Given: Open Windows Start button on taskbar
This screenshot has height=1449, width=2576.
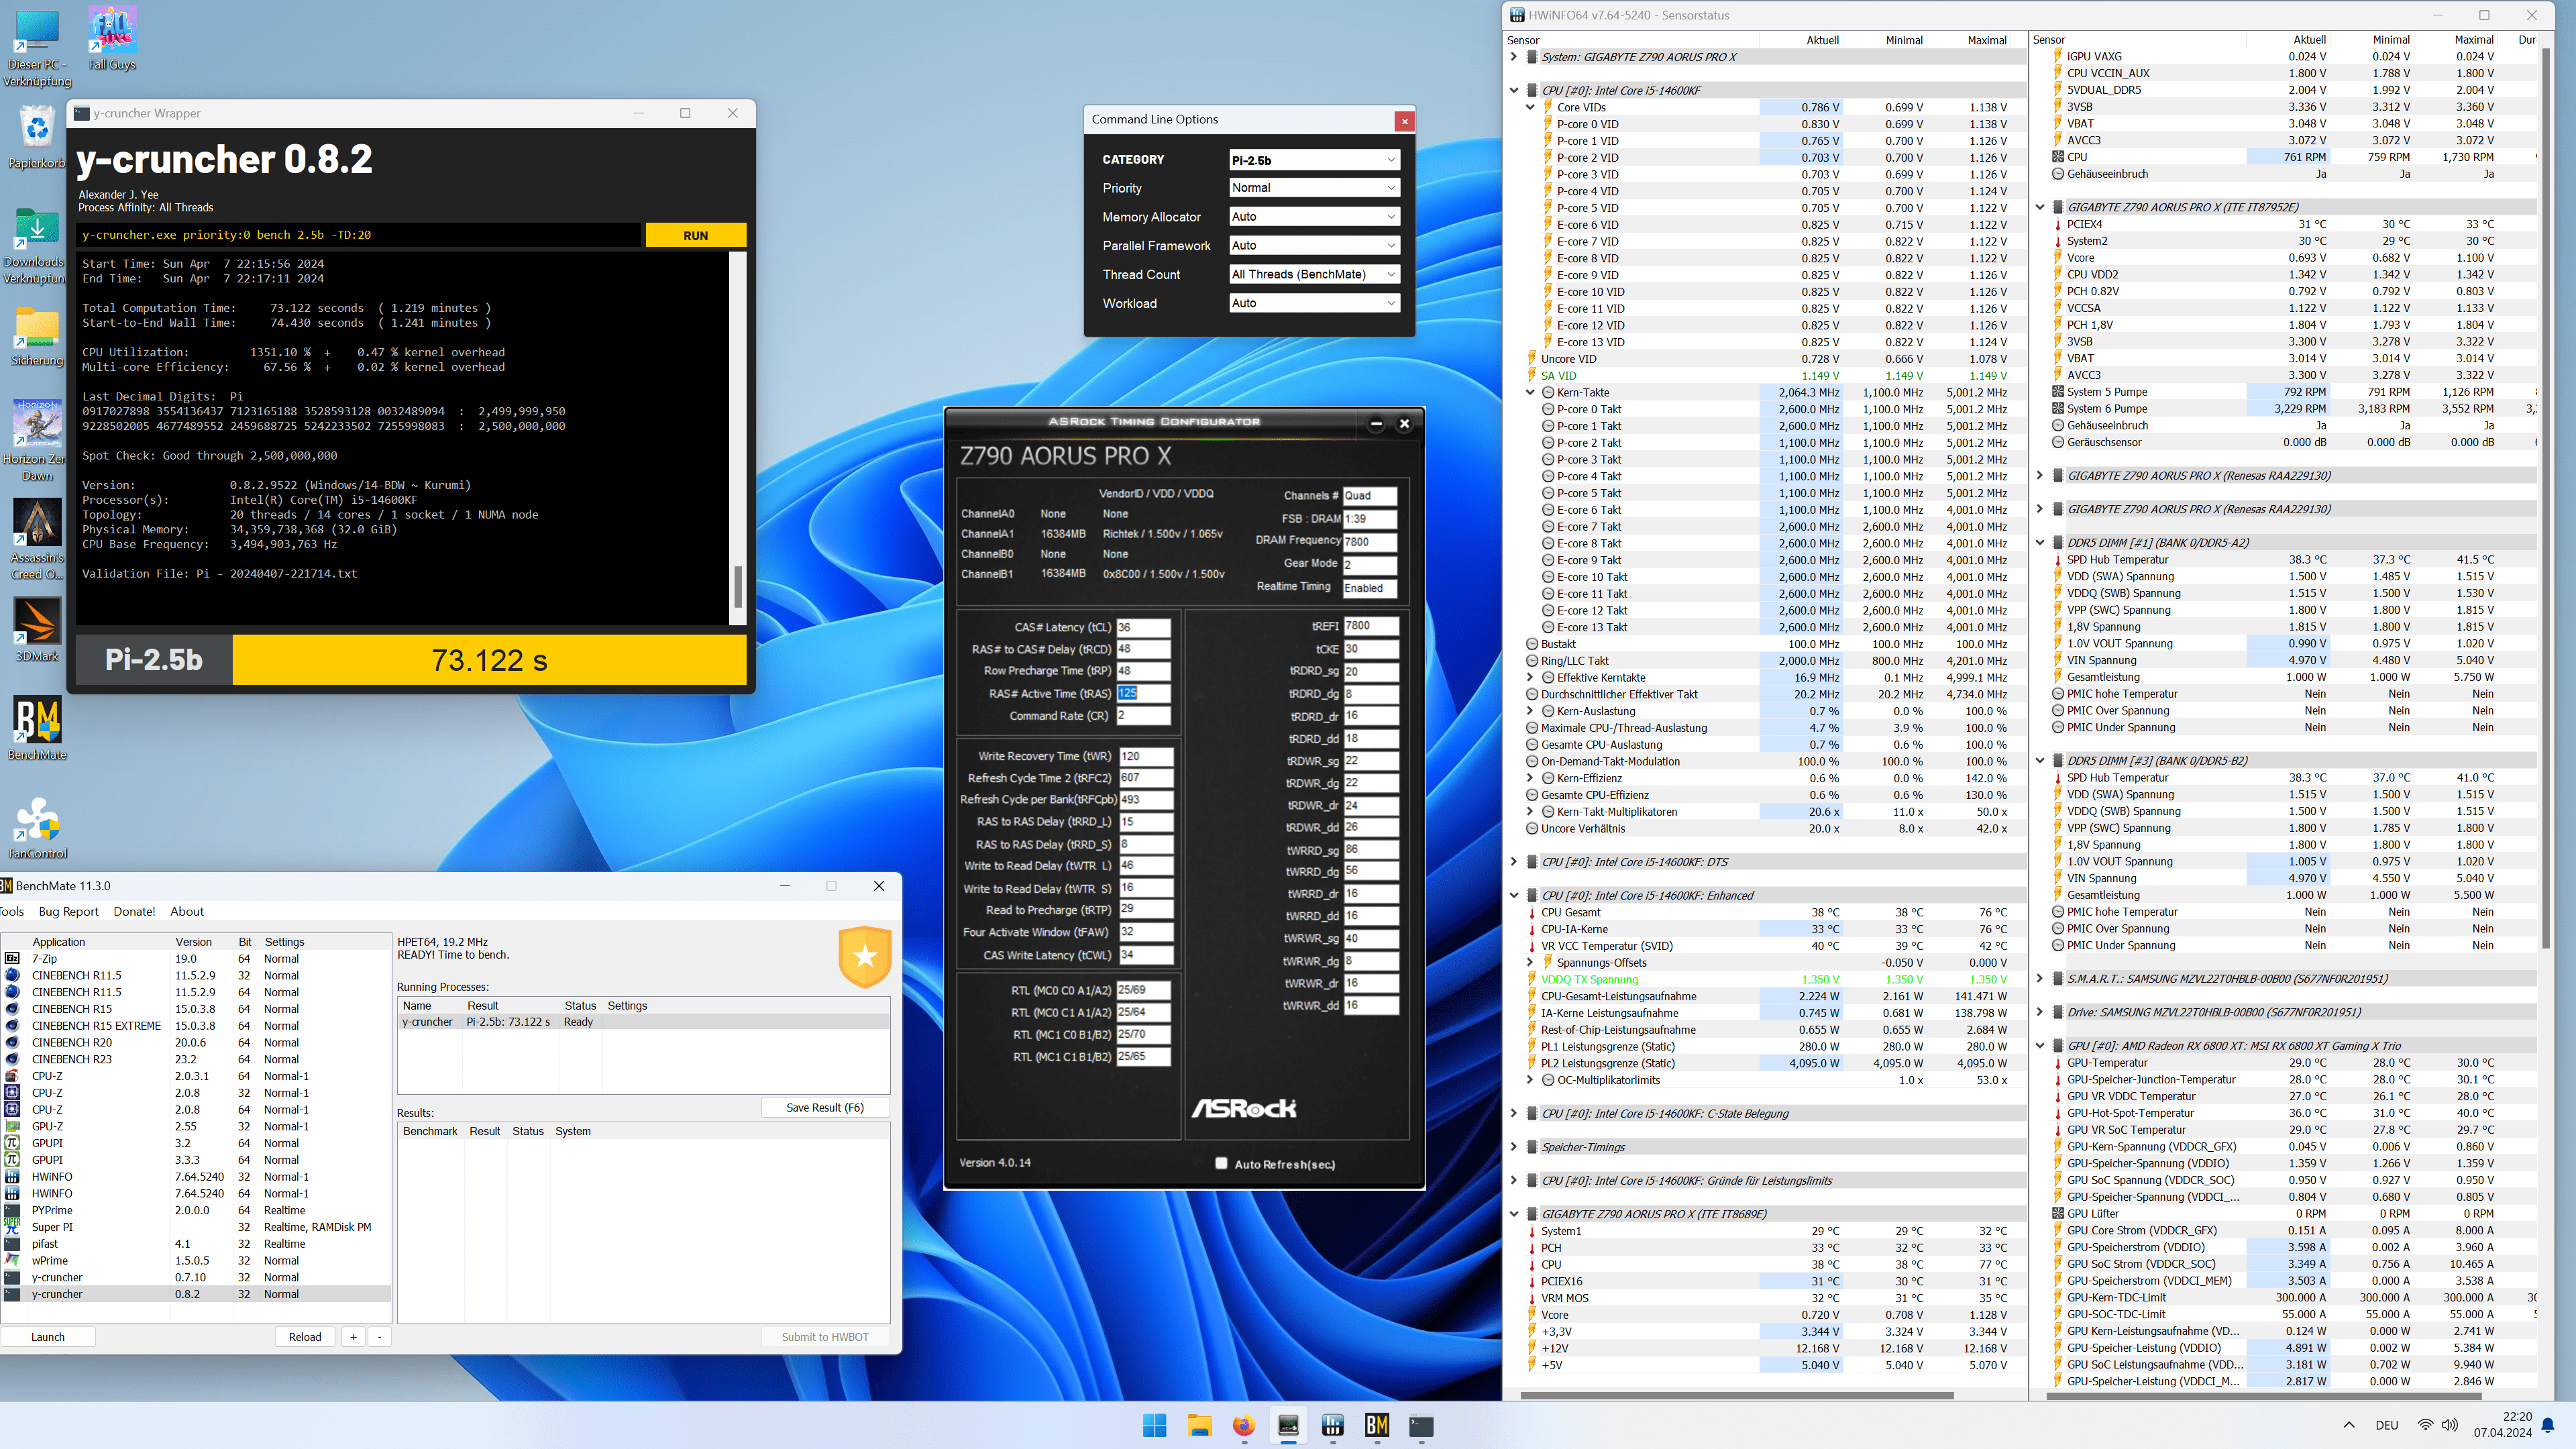Looking at the screenshot, I should 1154,1425.
